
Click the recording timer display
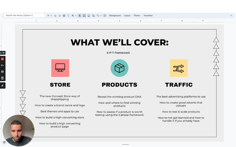(3, 53)
